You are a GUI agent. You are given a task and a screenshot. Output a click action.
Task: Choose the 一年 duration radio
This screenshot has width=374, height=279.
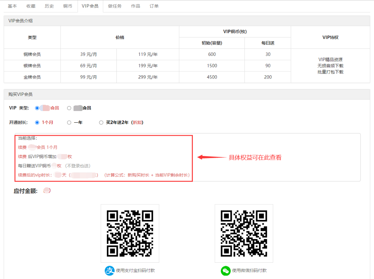click(69, 123)
